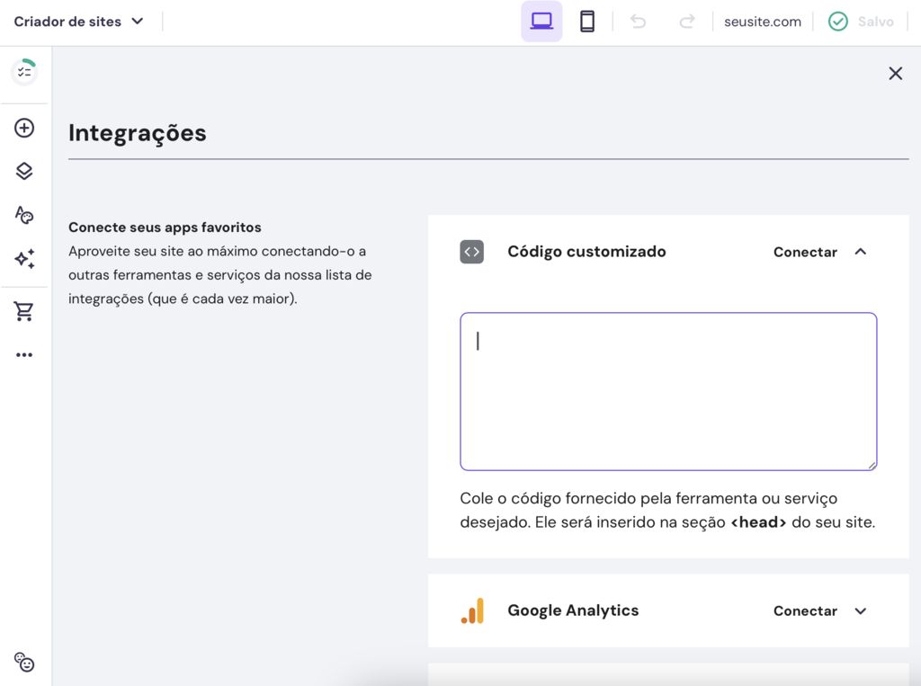This screenshot has height=686, width=921.
Task: Click the more options ellipsis in sidebar
Action: (24, 354)
